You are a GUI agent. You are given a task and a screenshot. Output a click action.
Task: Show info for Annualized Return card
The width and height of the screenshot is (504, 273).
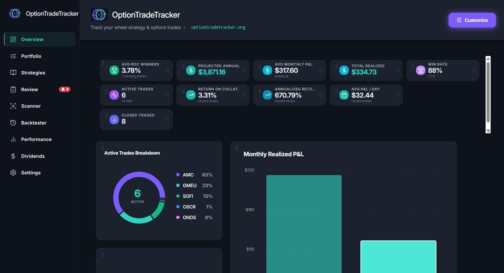pyautogui.click(x=321, y=95)
